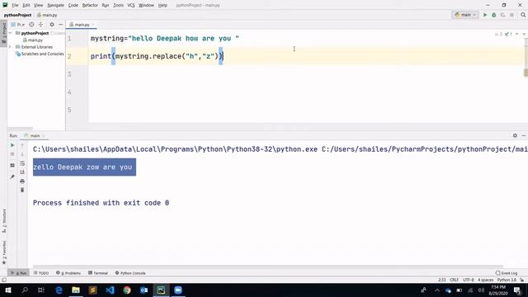528x297 pixels.
Task: Open the Navigate menu
Action: pyautogui.click(x=55, y=5)
